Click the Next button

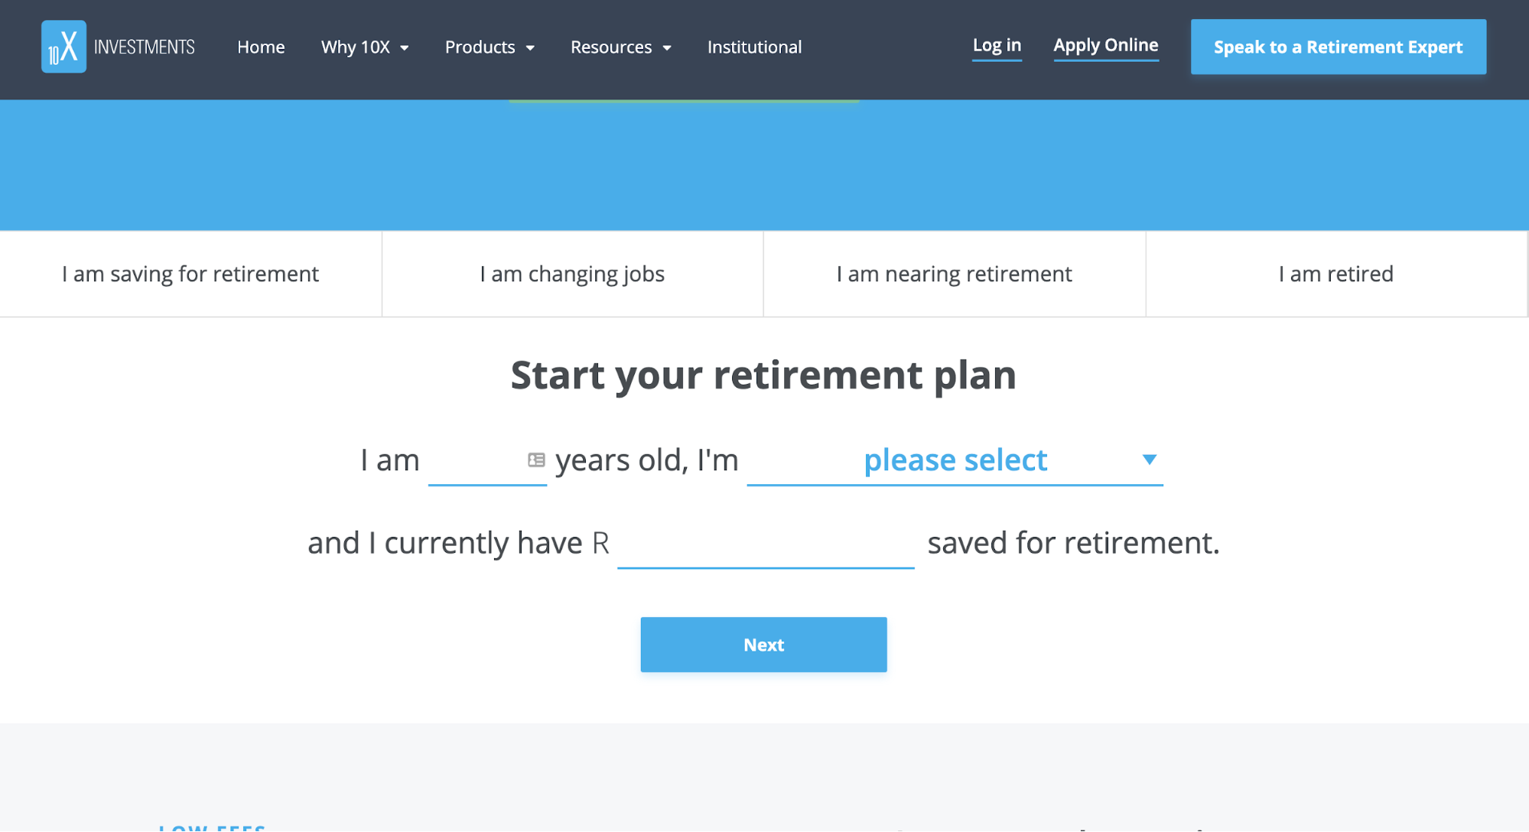[763, 645]
